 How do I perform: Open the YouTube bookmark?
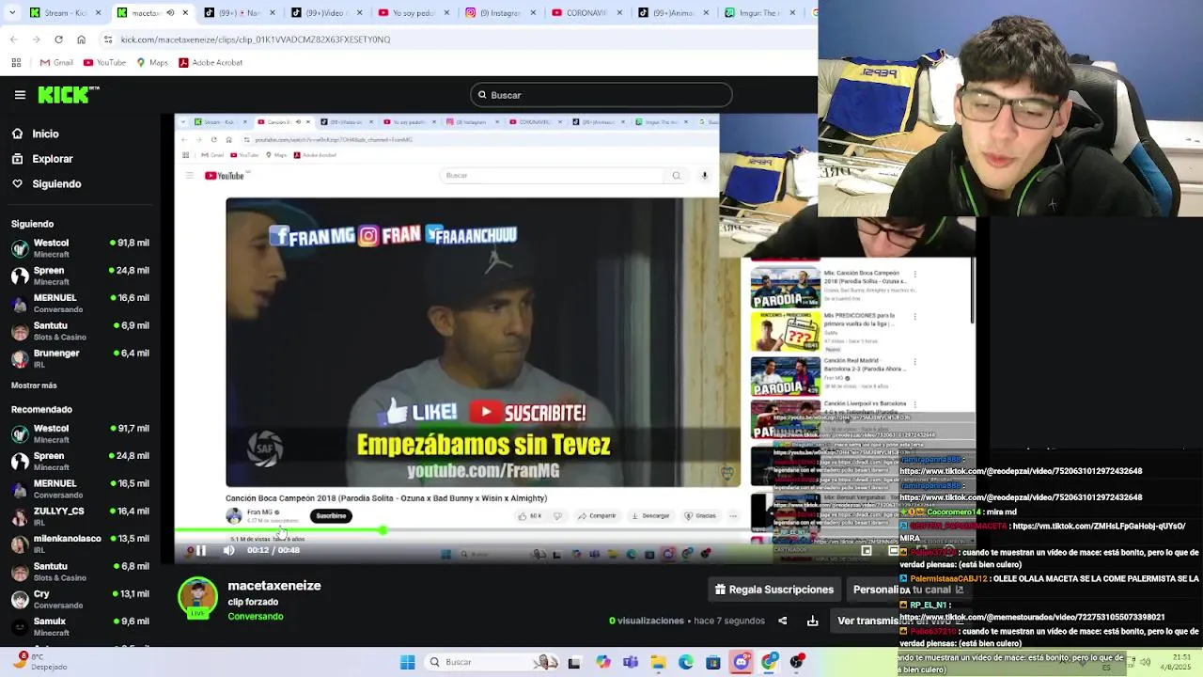tap(104, 63)
